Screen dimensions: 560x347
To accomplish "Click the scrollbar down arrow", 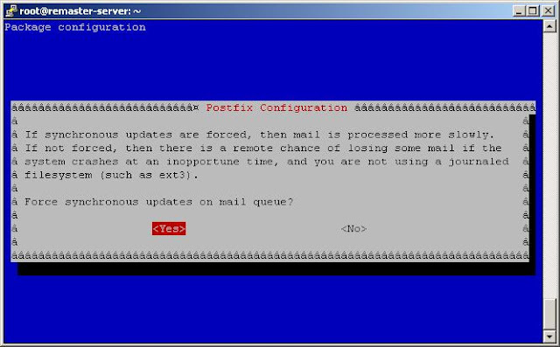I will tap(549, 336).
